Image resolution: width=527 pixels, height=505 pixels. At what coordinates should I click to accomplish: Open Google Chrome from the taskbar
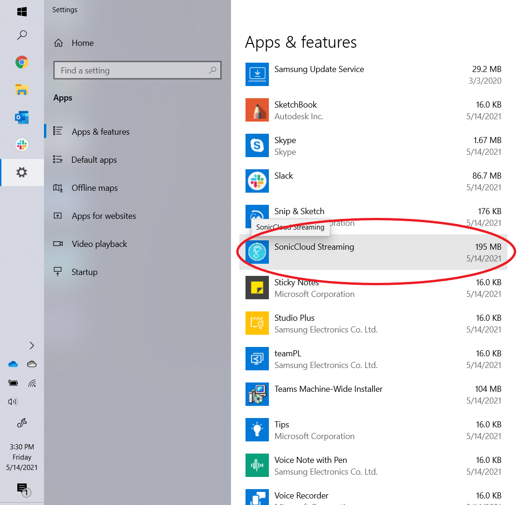point(22,62)
